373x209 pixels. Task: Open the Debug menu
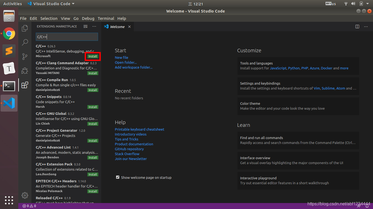tap(88, 19)
